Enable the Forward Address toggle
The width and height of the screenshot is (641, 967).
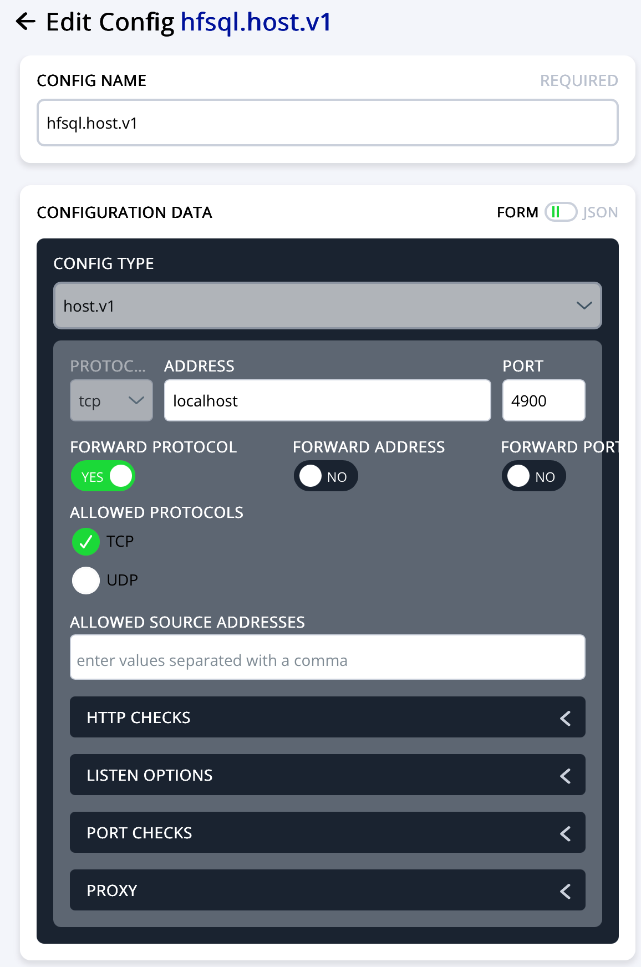326,476
